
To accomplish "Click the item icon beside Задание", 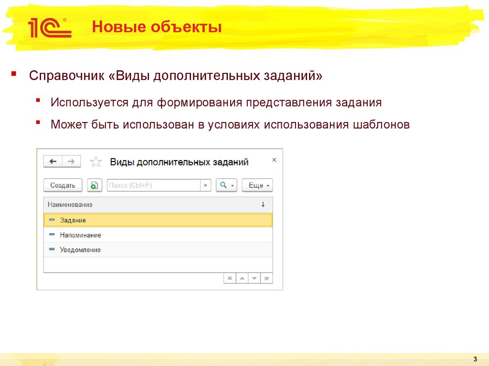I will [52, 220].
